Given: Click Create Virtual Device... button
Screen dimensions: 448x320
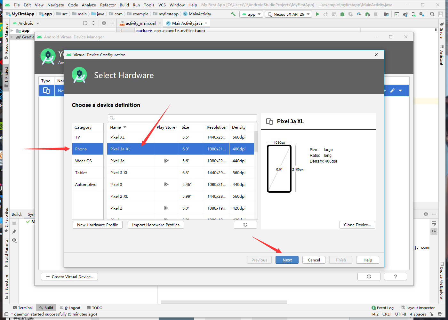Looking at the screenshot, I should coord(69,276).
